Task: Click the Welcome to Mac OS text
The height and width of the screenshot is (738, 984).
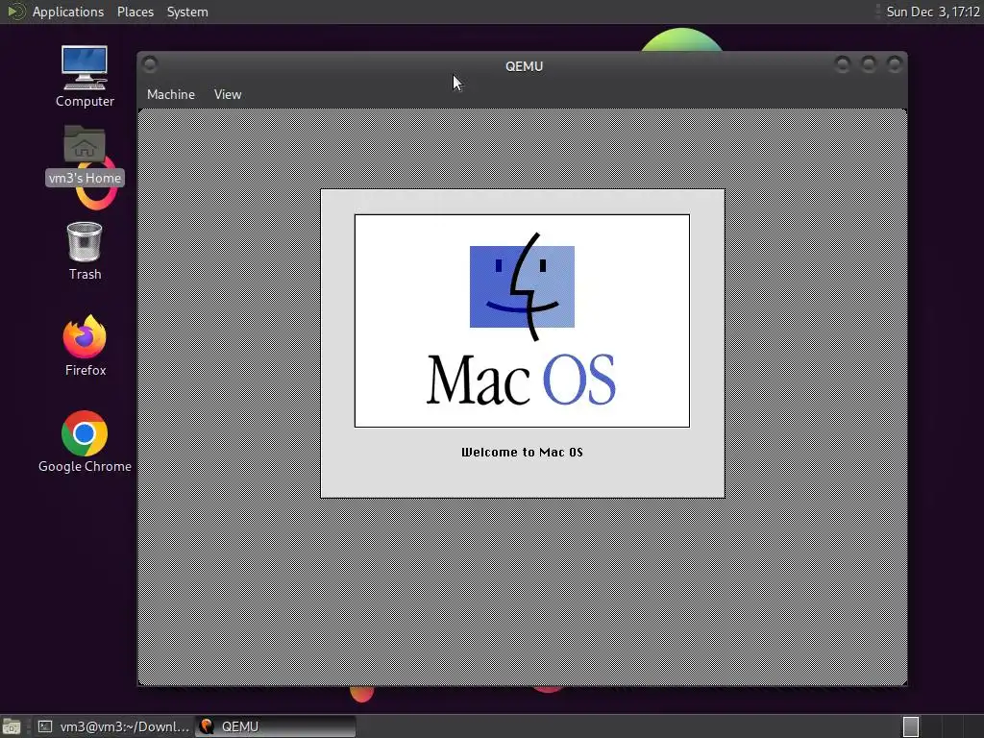Action: (522, 452)
